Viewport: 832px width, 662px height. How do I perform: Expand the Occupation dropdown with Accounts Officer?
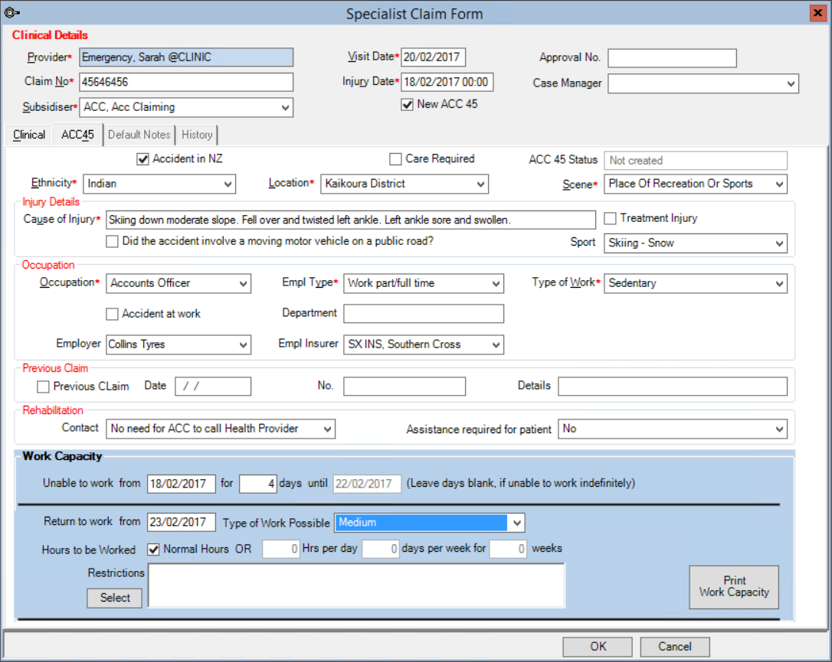(243, 284)
